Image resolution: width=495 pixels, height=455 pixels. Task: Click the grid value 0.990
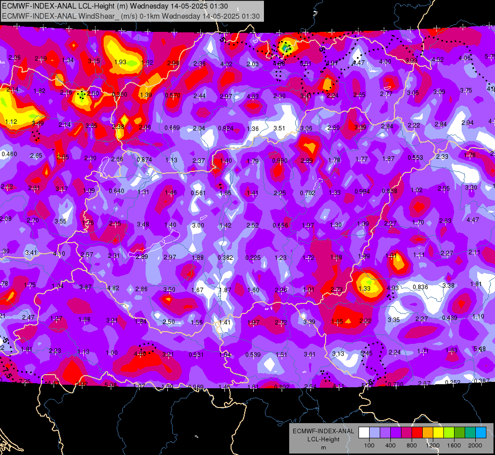point(280,161)
